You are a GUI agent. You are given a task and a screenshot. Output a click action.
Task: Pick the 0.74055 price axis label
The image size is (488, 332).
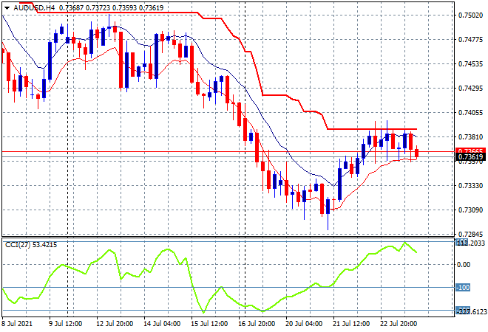[x=470, y=112]
